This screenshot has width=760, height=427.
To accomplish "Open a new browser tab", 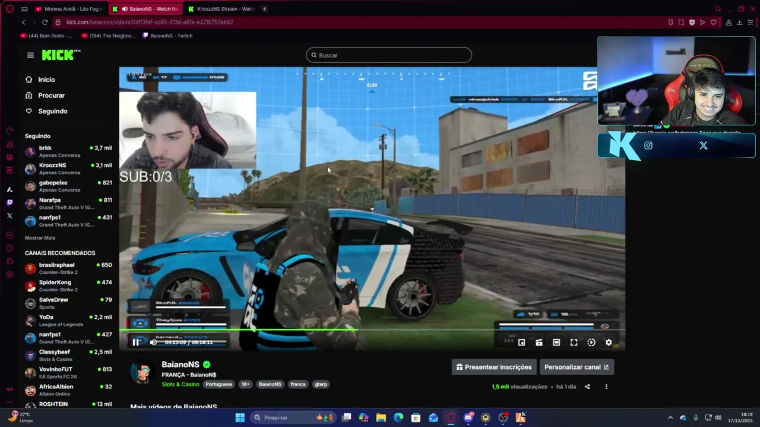I will [x=264, y=9].
